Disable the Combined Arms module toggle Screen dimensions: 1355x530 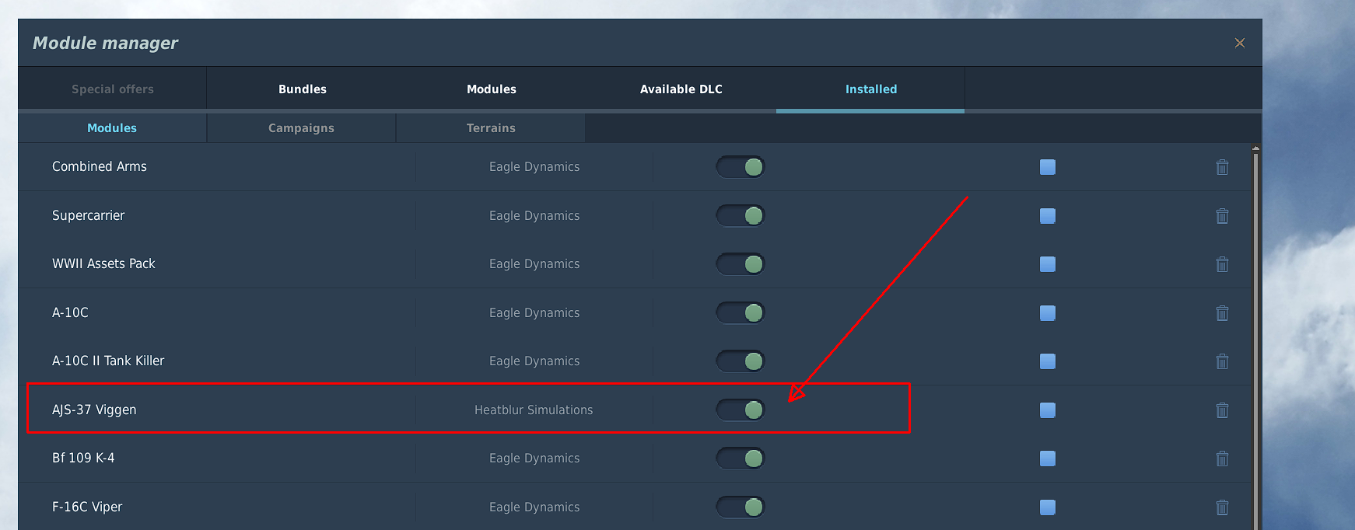[x=741, y=167]
